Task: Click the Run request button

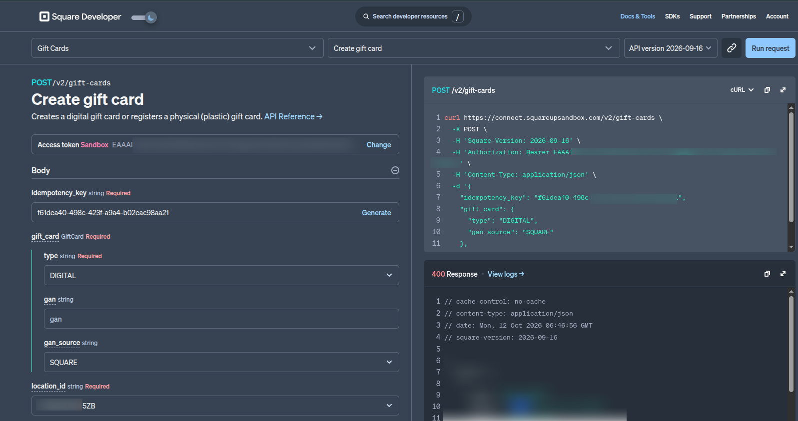Action: (770, 48)
